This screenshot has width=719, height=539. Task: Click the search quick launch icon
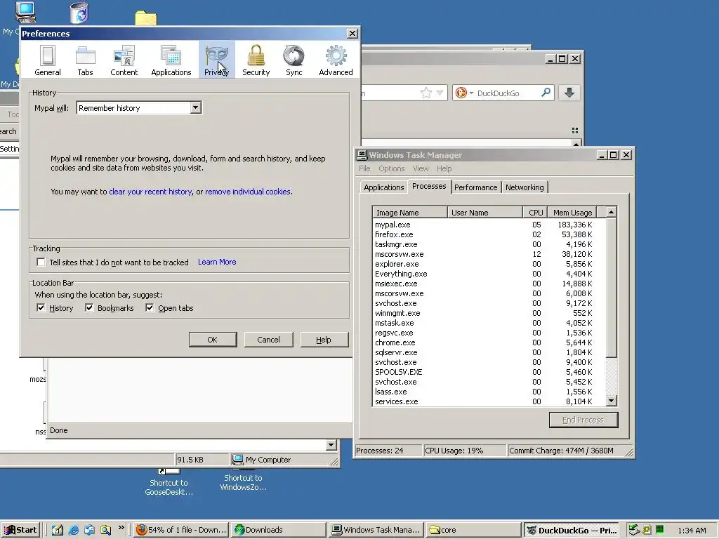click(106, 530)
